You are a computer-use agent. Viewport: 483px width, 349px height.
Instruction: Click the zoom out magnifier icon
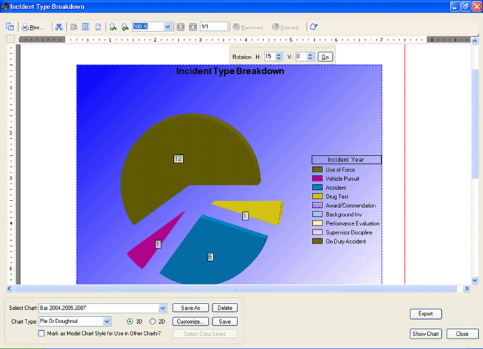[125, 27]
